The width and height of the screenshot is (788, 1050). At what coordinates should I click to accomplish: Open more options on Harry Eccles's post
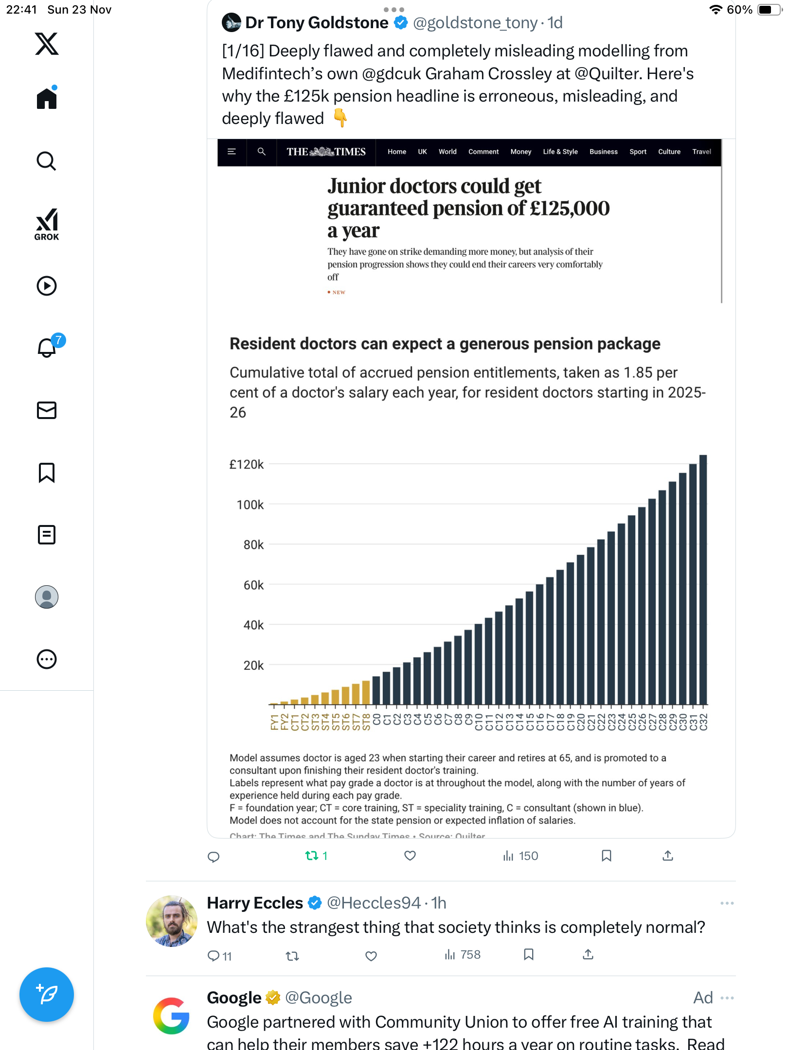(x=727, y=903)
